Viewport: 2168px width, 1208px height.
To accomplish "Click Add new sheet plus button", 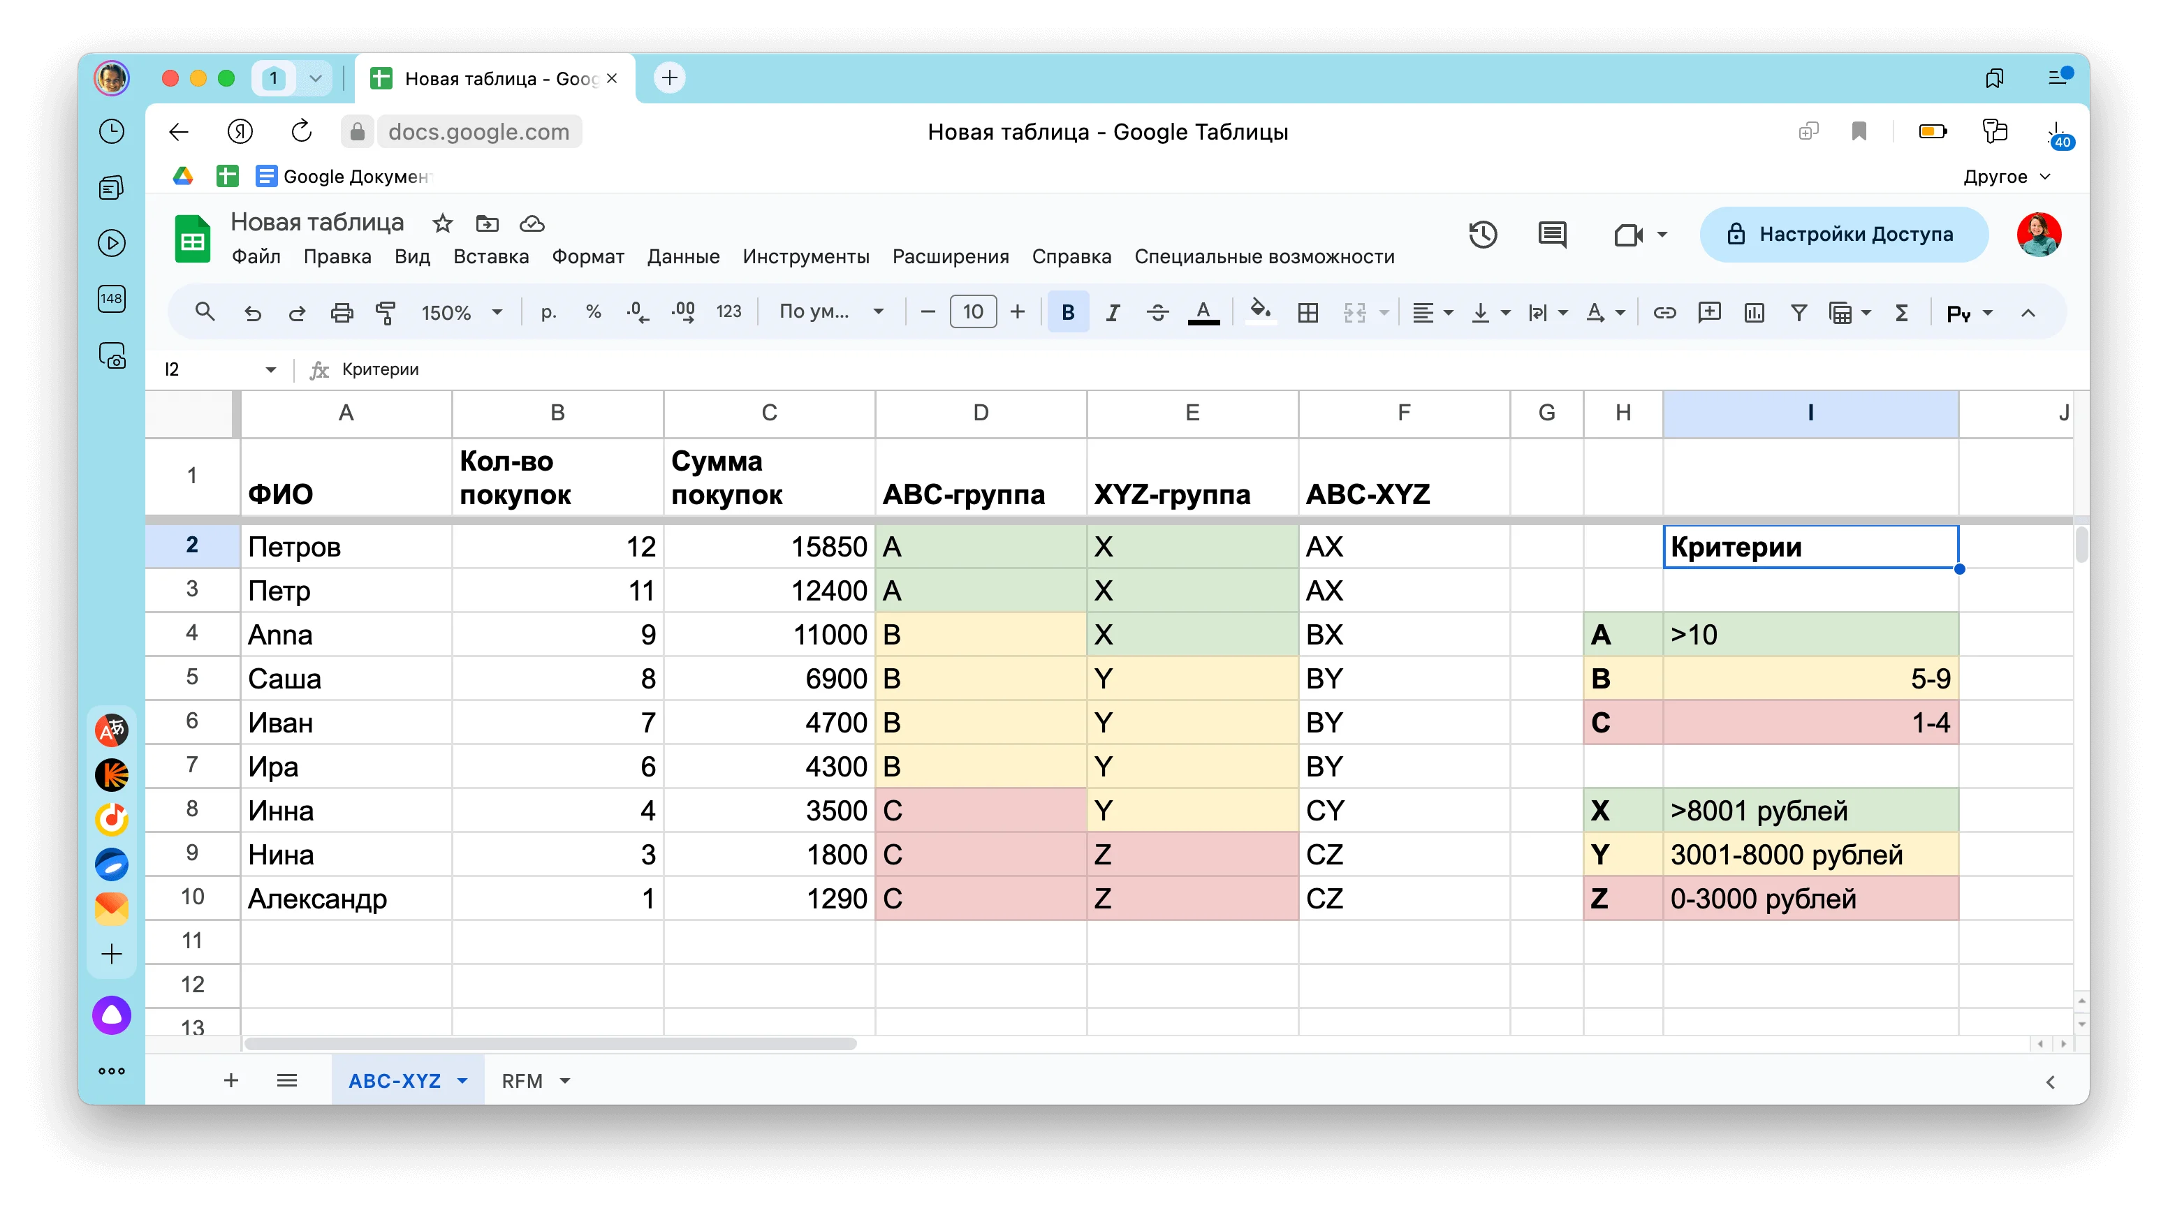I will [230, 1080].
